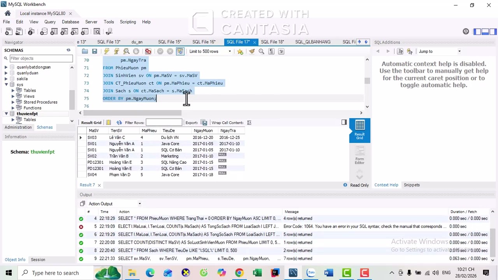
Task: Refresh the schemas list icon
Action: pyautogui.click(x=68, y=50)
